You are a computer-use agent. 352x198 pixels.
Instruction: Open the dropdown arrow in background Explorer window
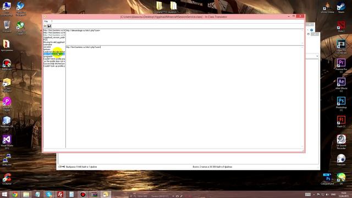coord(317,56)
